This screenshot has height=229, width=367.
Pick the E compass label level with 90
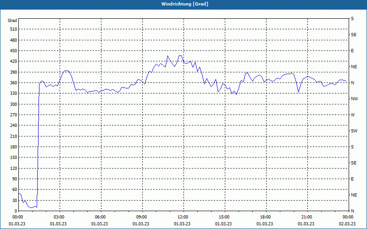[x=352, y=179]
